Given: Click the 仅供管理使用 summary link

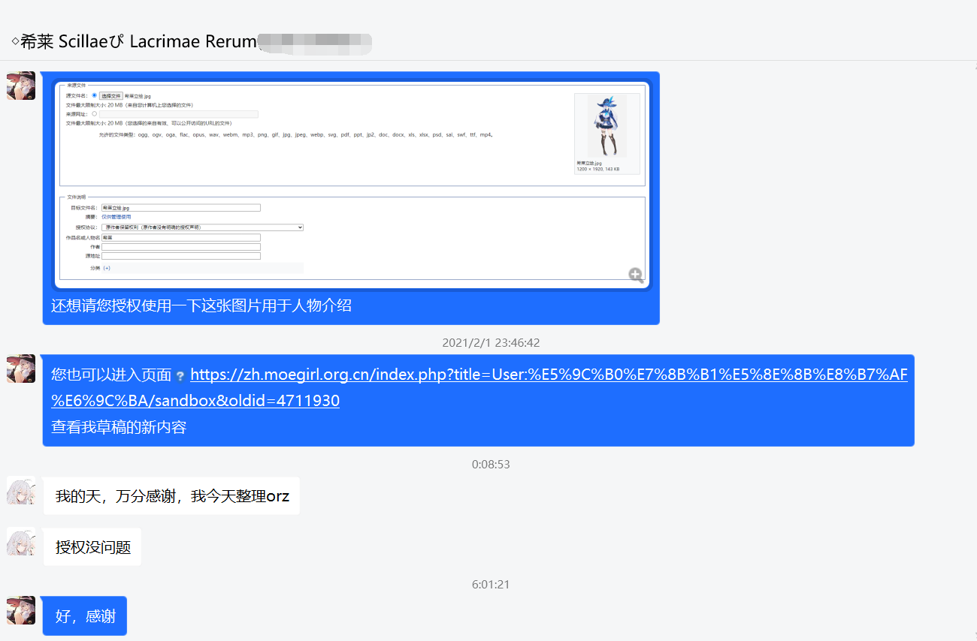Looking at the screenshot, I should coord(116,217).
